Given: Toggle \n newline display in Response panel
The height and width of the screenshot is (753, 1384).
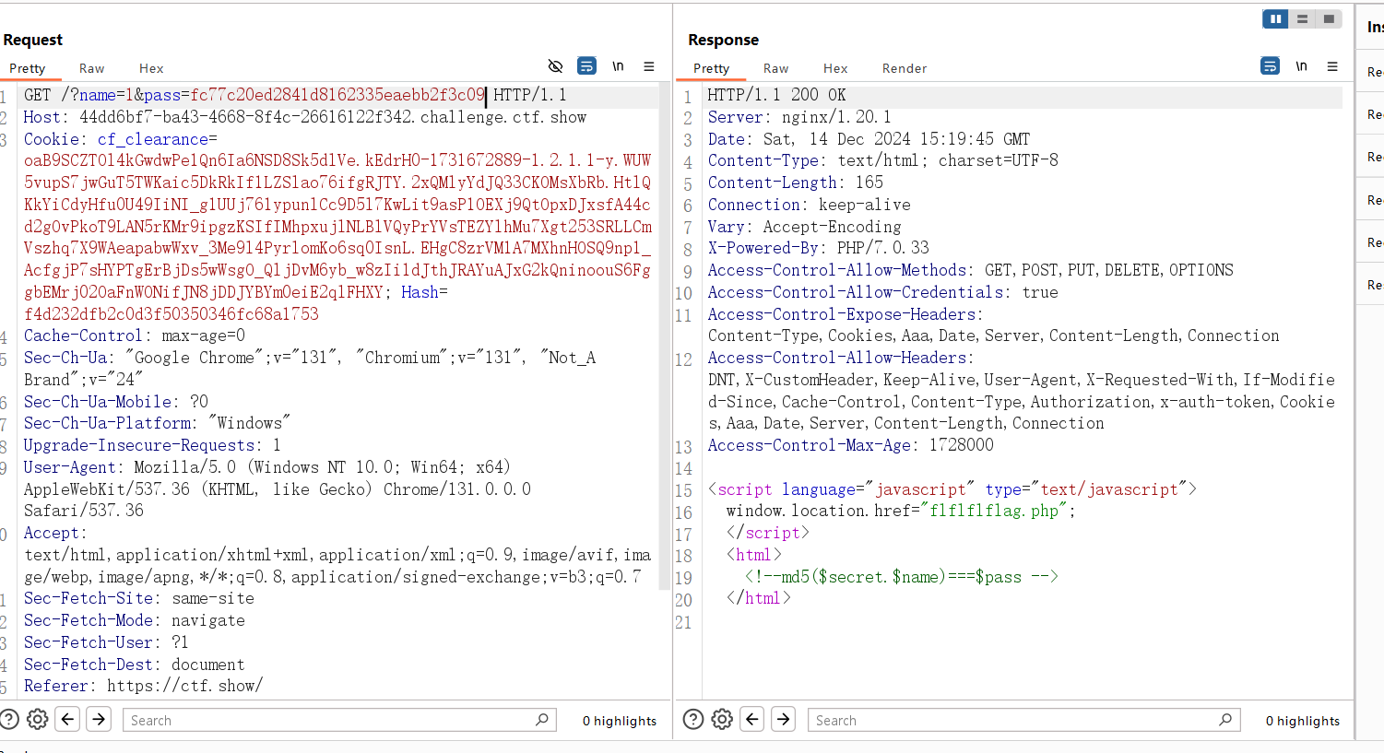Looking at the screenshot, I should click(x=1301, y=66).
